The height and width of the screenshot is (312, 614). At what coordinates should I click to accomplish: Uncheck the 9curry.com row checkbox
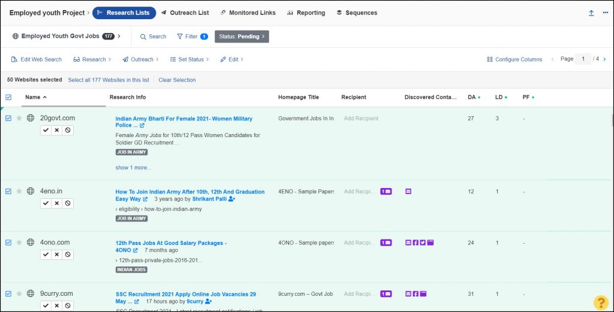click(x=8, y=293)
